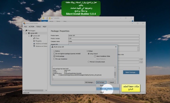
Task: Click lower browse (...) button
Action: [141, 62]
